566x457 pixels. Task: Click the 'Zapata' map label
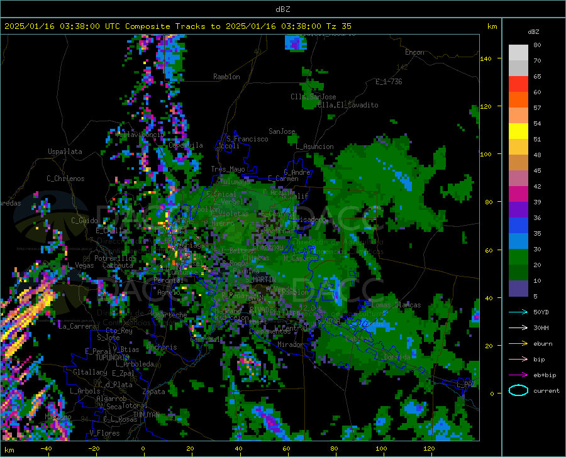(x=154, y=392)
